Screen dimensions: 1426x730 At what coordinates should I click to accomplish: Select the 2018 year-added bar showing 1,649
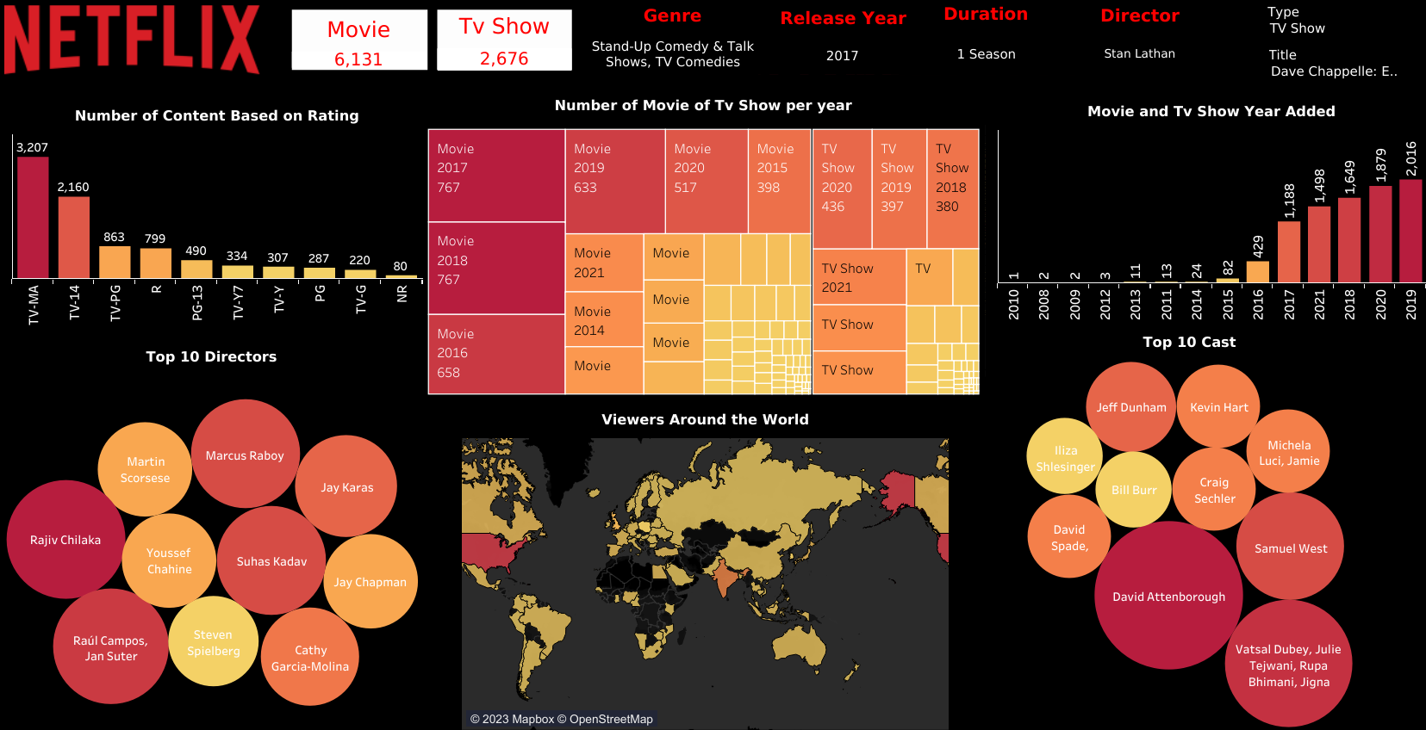pos(1349,240)
